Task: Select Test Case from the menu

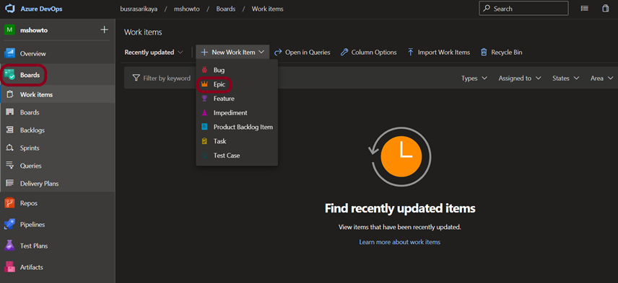Action: click(x=237, y=156)
